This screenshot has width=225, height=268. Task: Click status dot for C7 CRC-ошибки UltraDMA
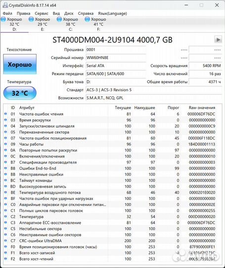point(5,241)
